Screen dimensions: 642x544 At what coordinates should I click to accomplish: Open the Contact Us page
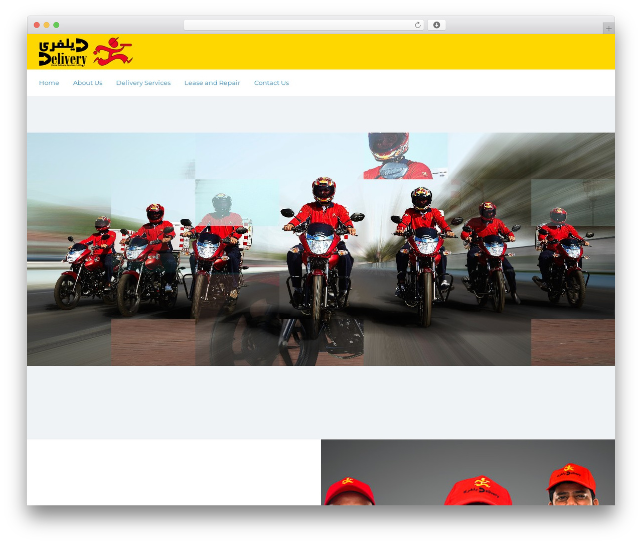click(x=271, y=83)
